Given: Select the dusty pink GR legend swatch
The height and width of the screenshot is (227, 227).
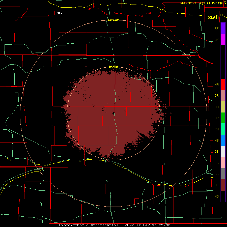Looking at the screenshot, I should coord(223,96).
